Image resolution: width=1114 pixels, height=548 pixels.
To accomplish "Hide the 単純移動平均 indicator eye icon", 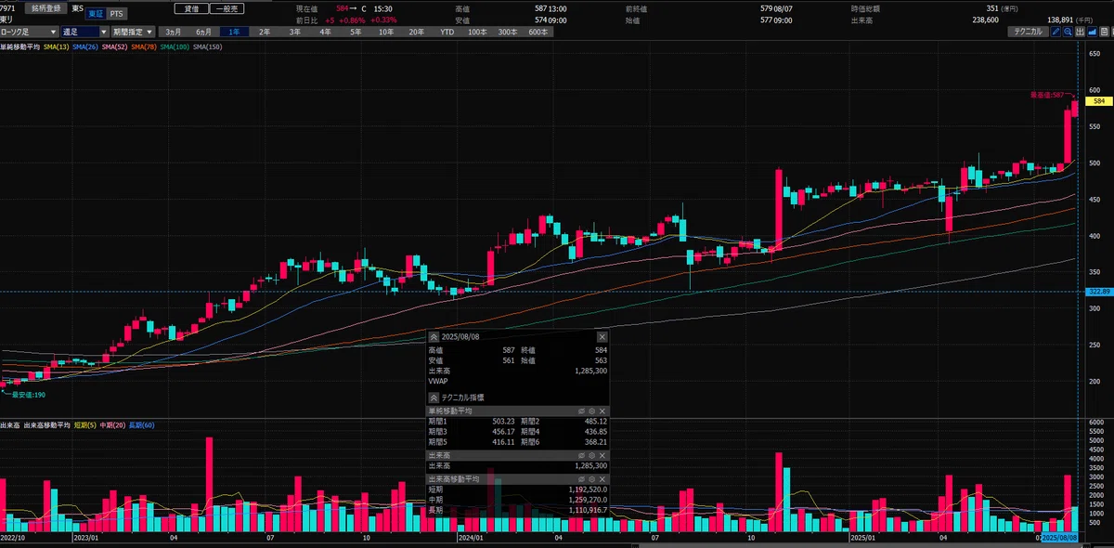I will click(x=581, y=411).
